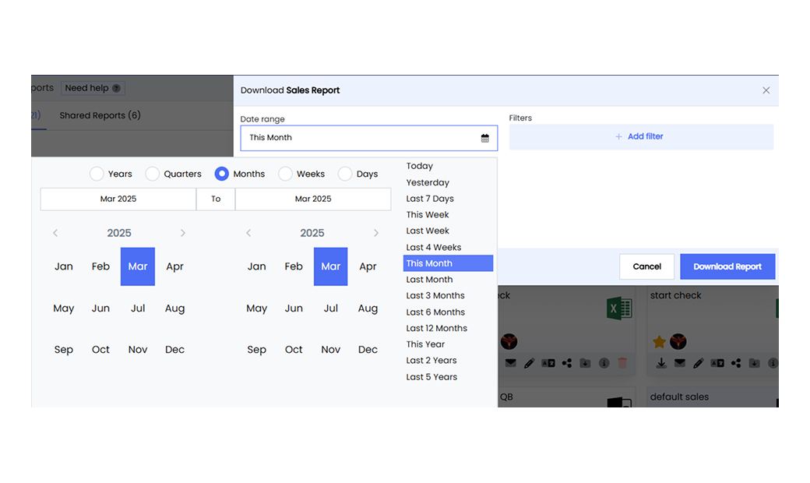Screen dimensions: 810x483
Task: Pick Jan in the start calendar
Action: pyautogui.click(x=64, y=266)
